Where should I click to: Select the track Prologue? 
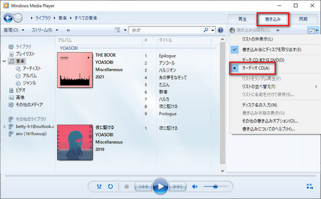(168, 114)
